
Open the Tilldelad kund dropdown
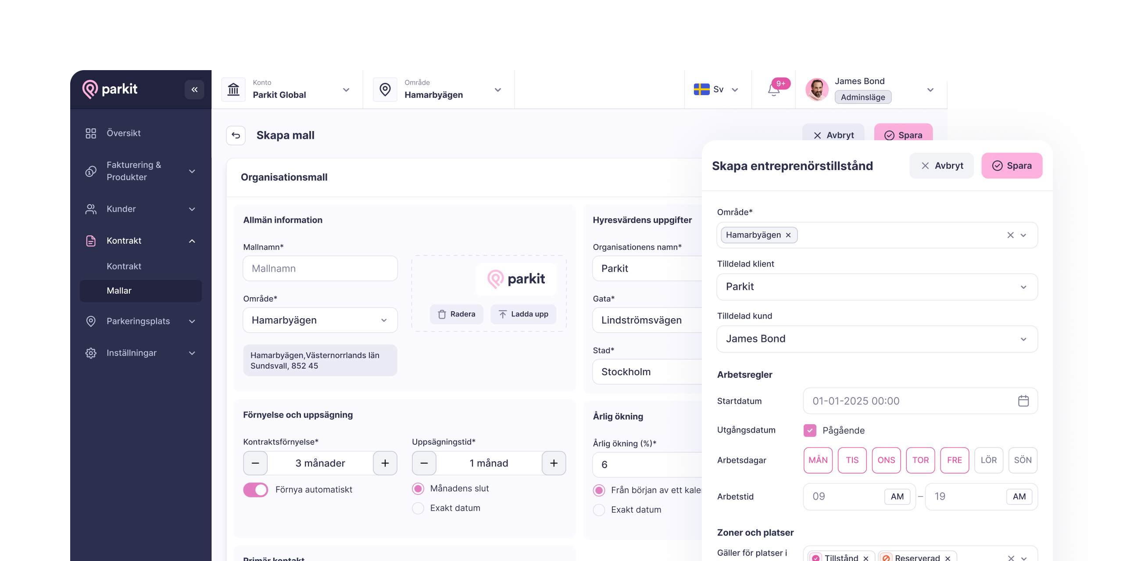tap(876, 339)
